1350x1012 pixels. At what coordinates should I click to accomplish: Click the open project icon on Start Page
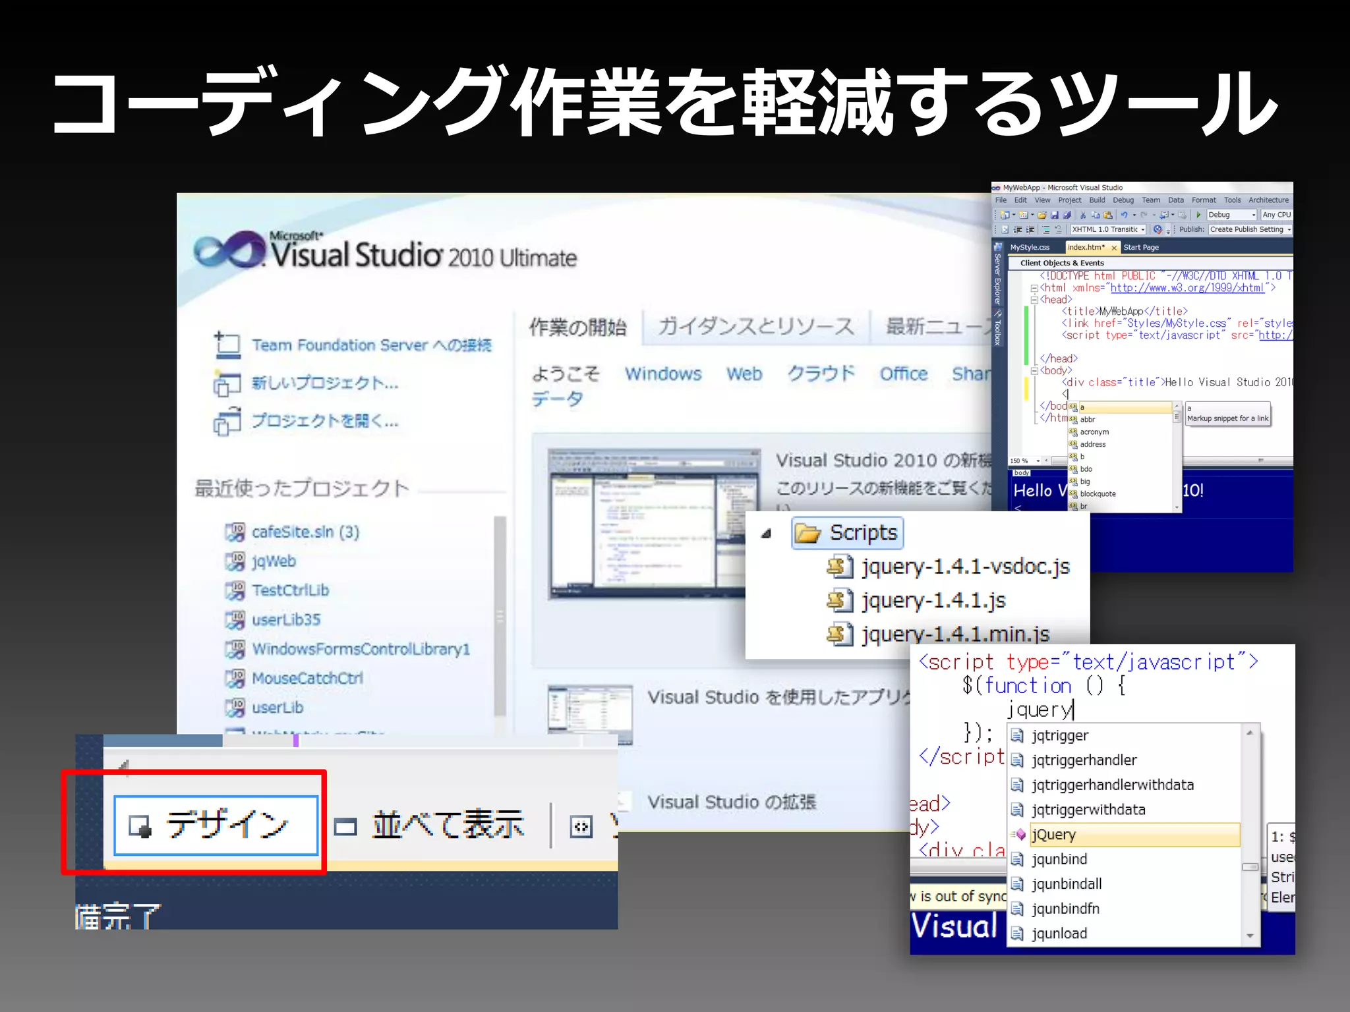pos(227,422)
